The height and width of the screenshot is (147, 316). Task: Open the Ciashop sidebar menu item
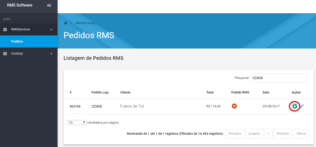coord(17,54)
